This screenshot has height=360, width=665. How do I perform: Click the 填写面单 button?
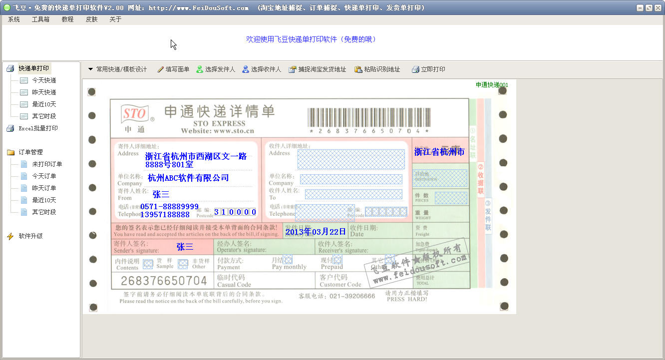click(173, 69)
